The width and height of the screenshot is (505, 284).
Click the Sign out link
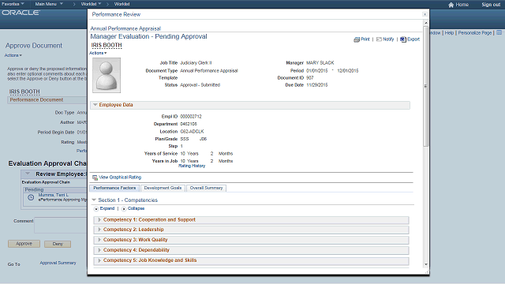tap(491, 5)
